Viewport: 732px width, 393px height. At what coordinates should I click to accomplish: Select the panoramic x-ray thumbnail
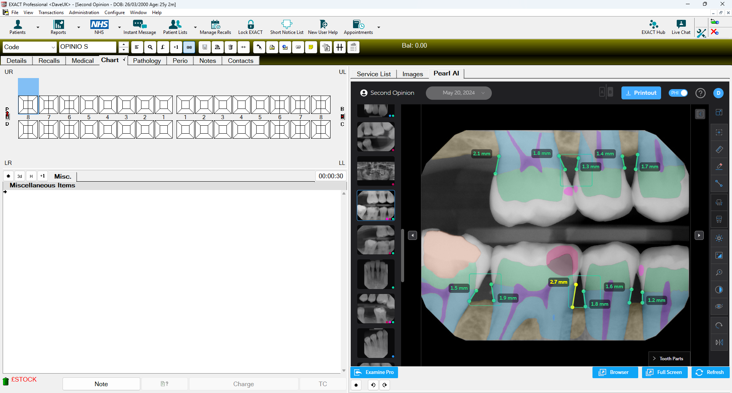(x=376, y=171)
